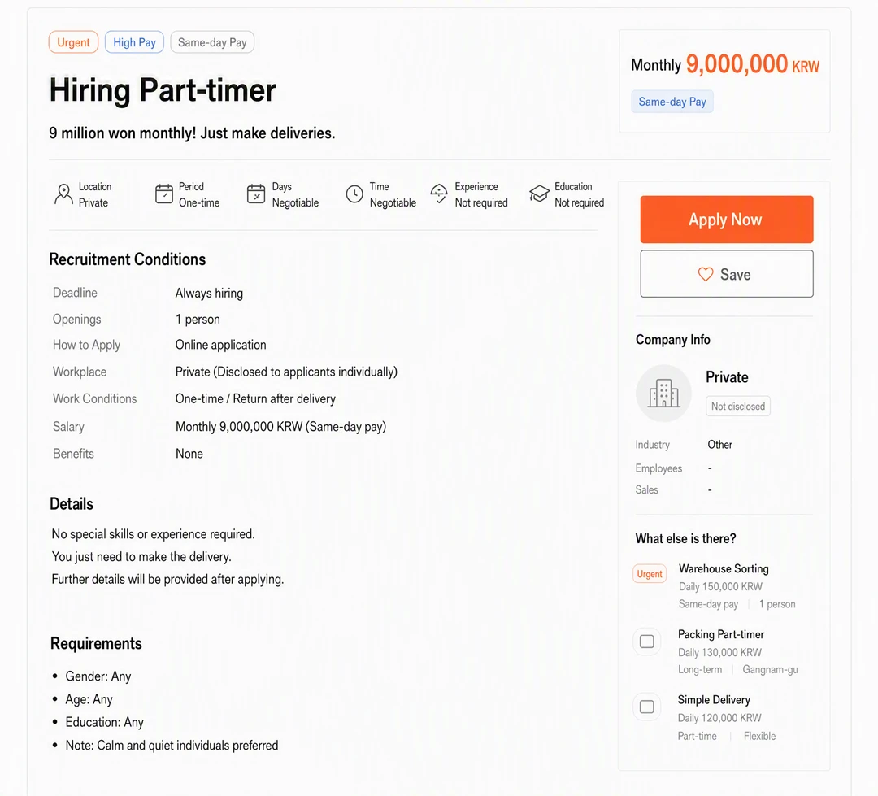Click the company building avatar icon
878x796 pixels.
663,393
